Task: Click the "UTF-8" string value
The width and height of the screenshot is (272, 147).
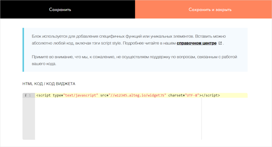Action: [x=192, y=95]
